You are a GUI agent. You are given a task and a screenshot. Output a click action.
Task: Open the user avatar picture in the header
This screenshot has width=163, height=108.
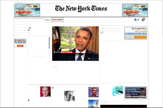coord(143,19)
